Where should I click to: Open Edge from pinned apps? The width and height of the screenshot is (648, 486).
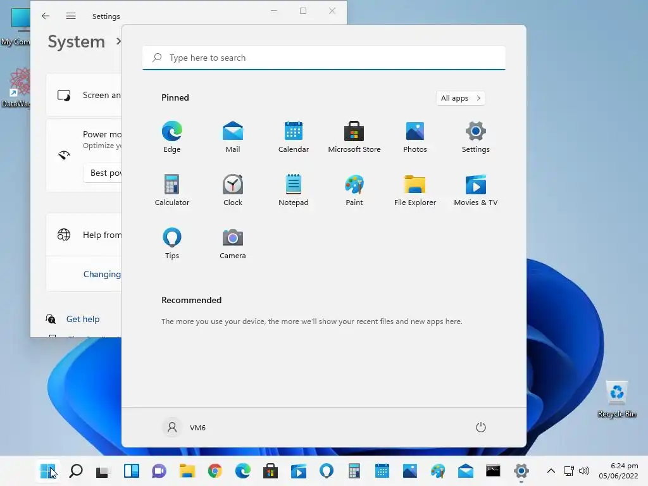pos(172,137)
